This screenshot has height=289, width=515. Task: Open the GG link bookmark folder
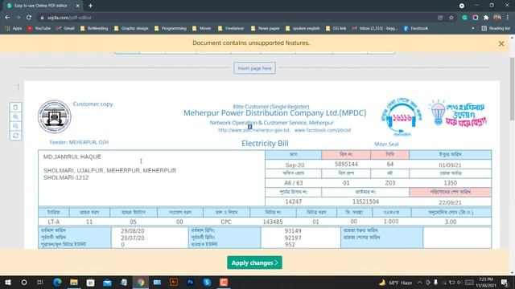(x=336, y=29)
